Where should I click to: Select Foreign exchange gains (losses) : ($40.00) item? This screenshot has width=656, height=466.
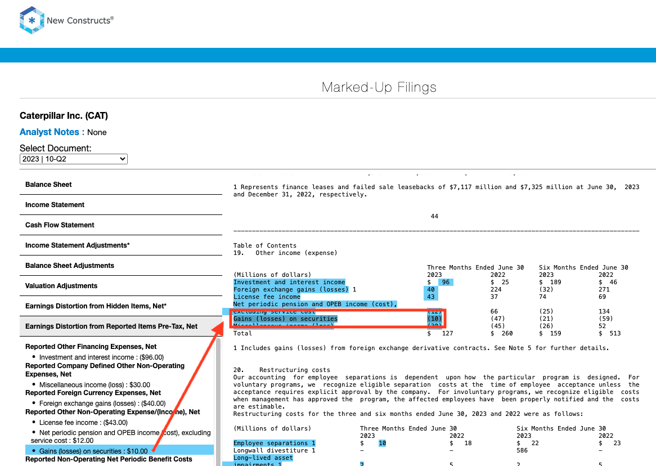pos(102,404)
